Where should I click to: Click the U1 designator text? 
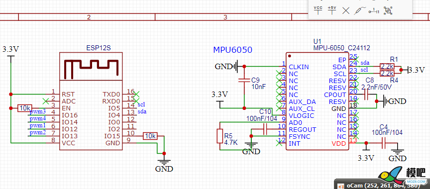[x=317, y=41]
